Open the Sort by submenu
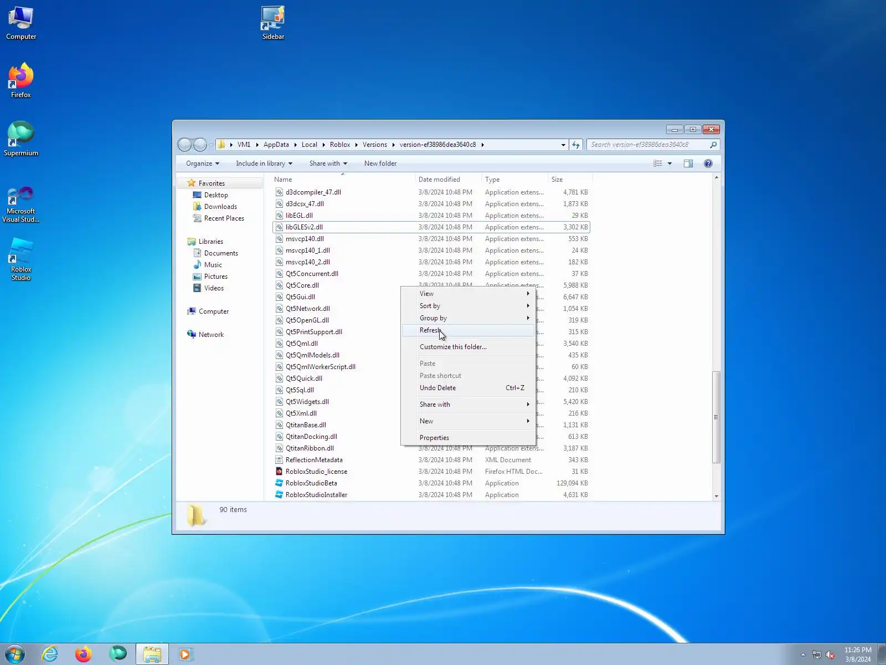This screenshot has width=886, height=665. click(x=468, y=306)
